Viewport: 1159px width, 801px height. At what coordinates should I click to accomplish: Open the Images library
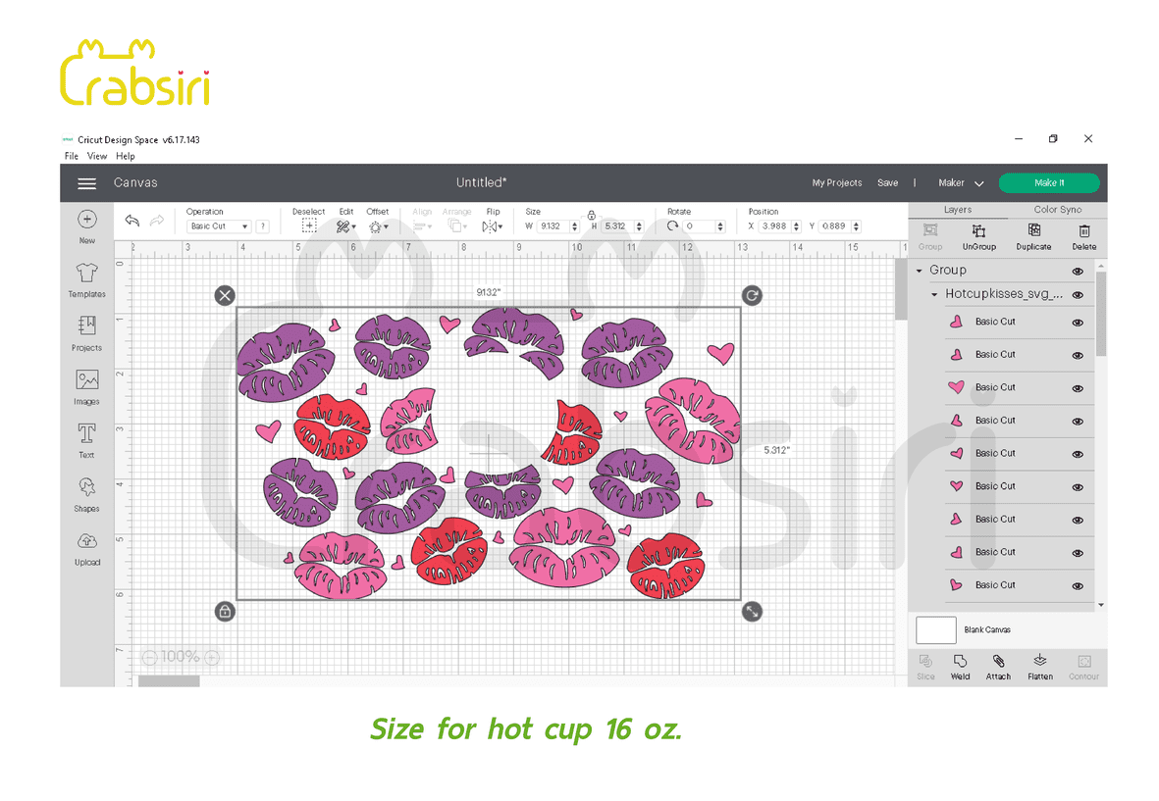[x=86, y=387]
